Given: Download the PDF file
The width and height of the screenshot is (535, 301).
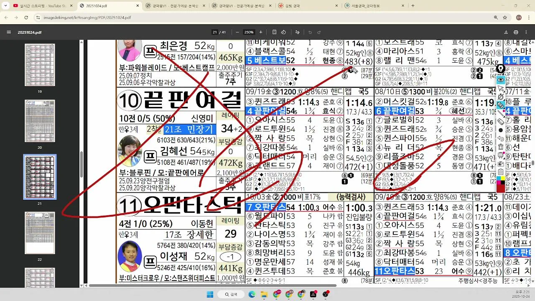Looking at the screenshot, I should click(x=506, y=32).
